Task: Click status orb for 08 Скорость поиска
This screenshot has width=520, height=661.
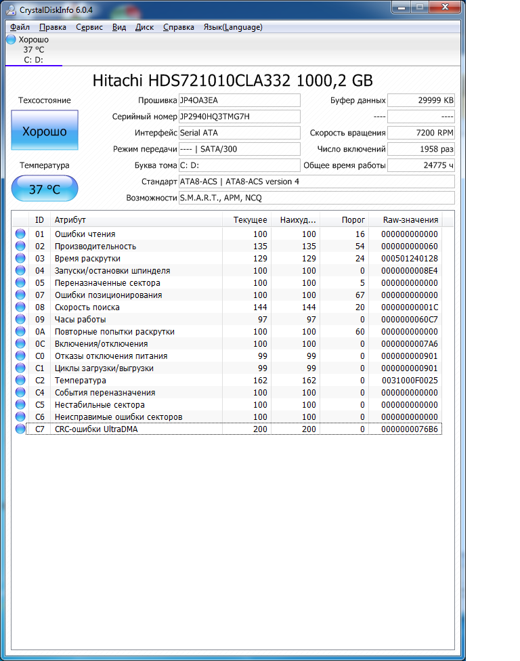Action: [20, 307]
